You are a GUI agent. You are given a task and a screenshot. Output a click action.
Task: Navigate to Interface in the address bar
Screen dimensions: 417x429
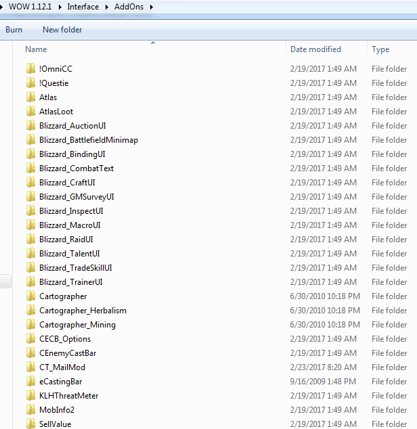(x=83, y=7)
